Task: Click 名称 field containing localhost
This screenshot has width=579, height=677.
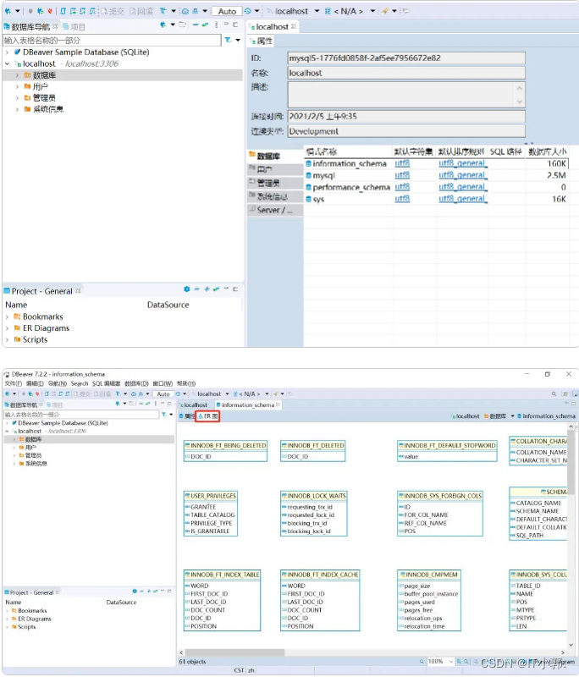Action: 406,73
